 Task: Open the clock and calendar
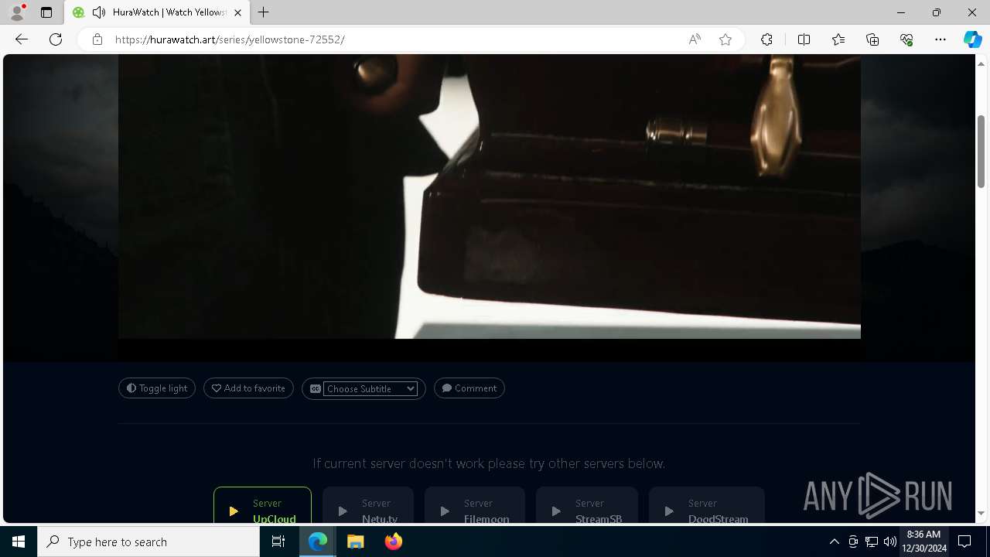click(x=924, y=542)
